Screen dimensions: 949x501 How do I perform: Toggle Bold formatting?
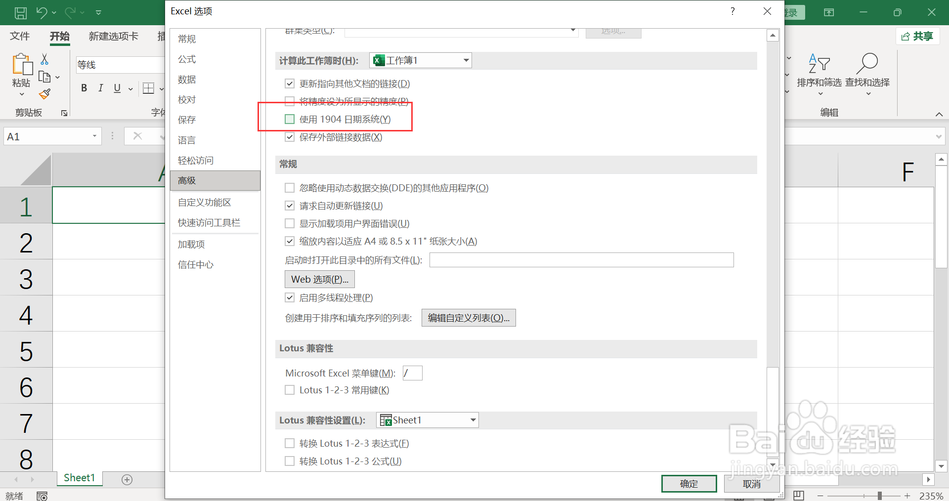[x=84, y=88]
